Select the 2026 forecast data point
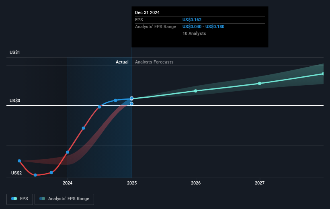 click(195, 91)
